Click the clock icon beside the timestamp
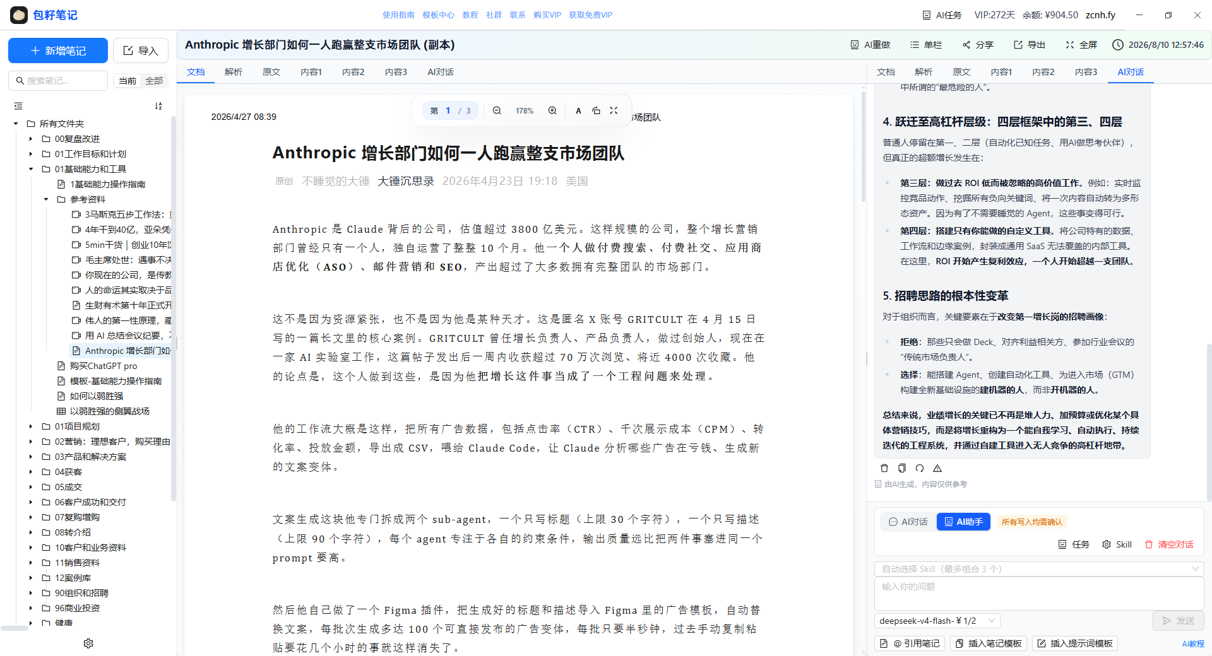 click(x=1118, y=45)
